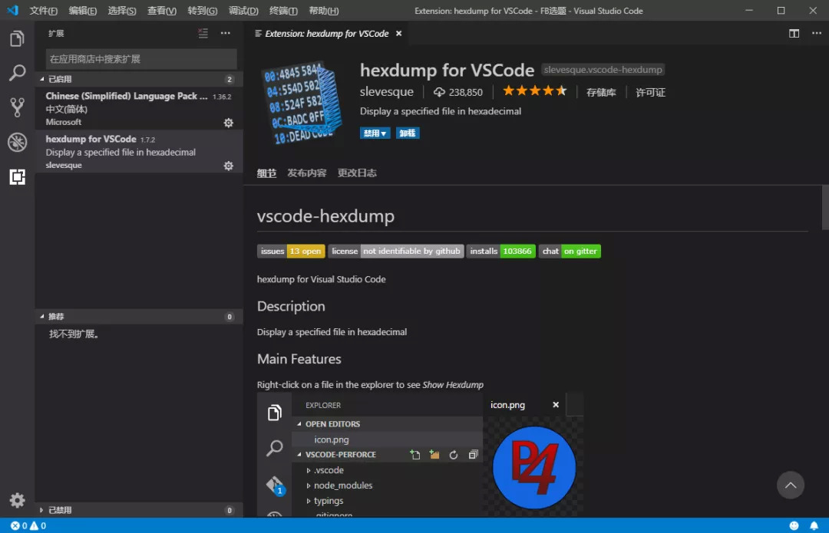The height and width of the screenshot is (533, 829).
Task: Open the feedback smiley in status bar
Action: point(794,525)
